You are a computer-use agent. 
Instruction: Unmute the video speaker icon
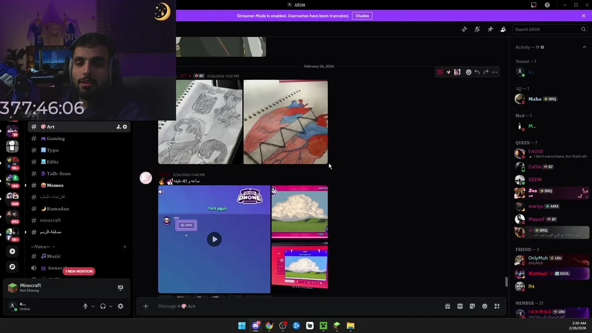click(161, 191)
